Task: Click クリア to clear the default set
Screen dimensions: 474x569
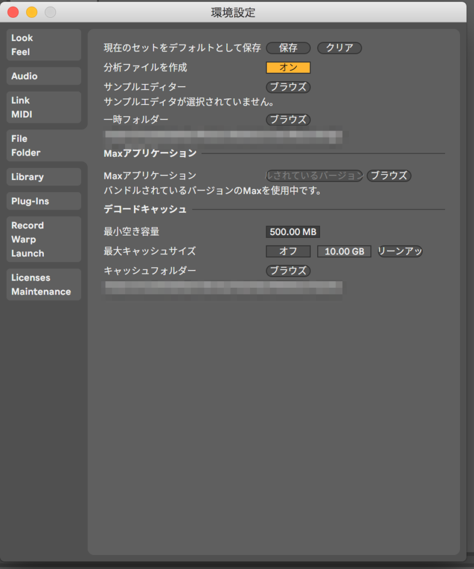Action: [339, 48]
